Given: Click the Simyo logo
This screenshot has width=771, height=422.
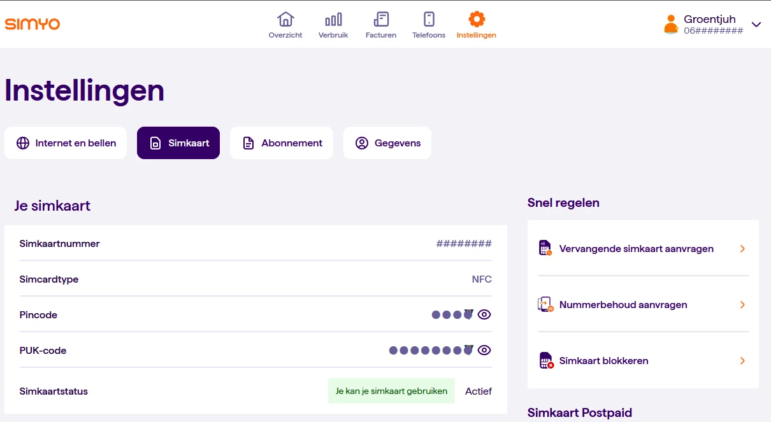Looking at the screenshot, I should (x=32, y=24).
